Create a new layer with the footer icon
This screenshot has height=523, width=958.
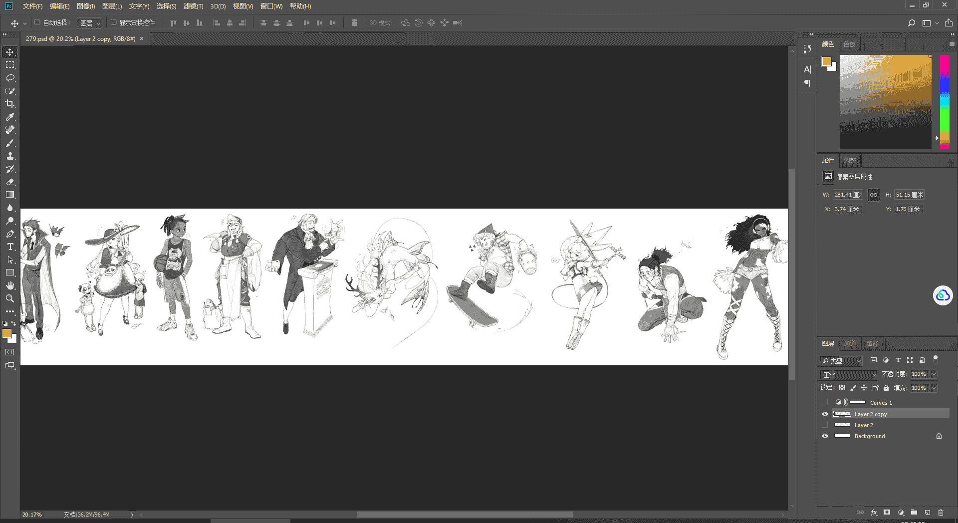[928, 513]
